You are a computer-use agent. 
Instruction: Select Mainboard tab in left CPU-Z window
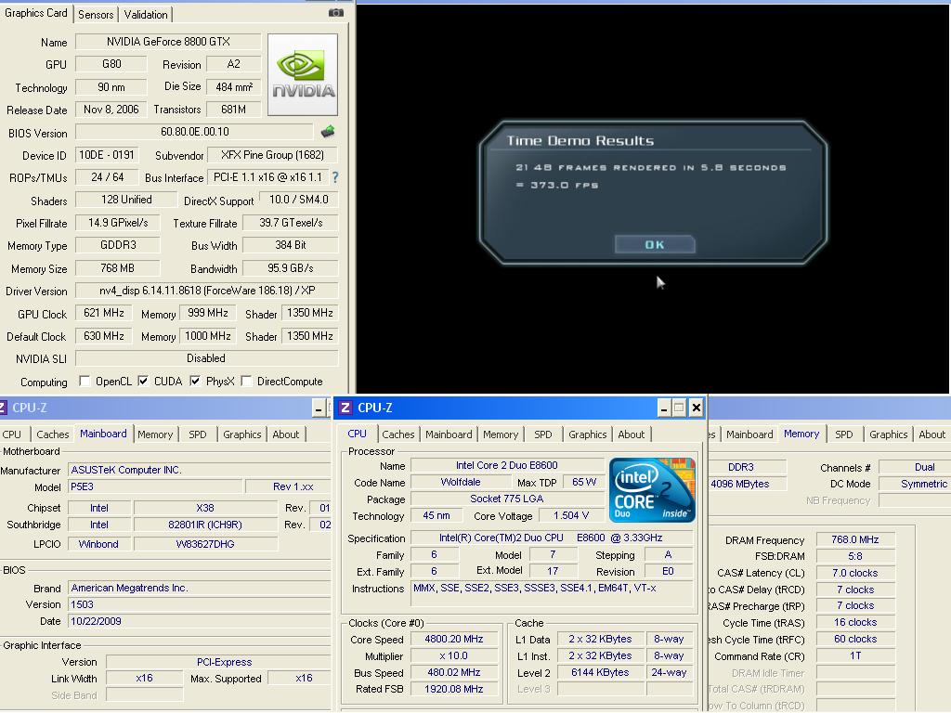tap(103, 434)
